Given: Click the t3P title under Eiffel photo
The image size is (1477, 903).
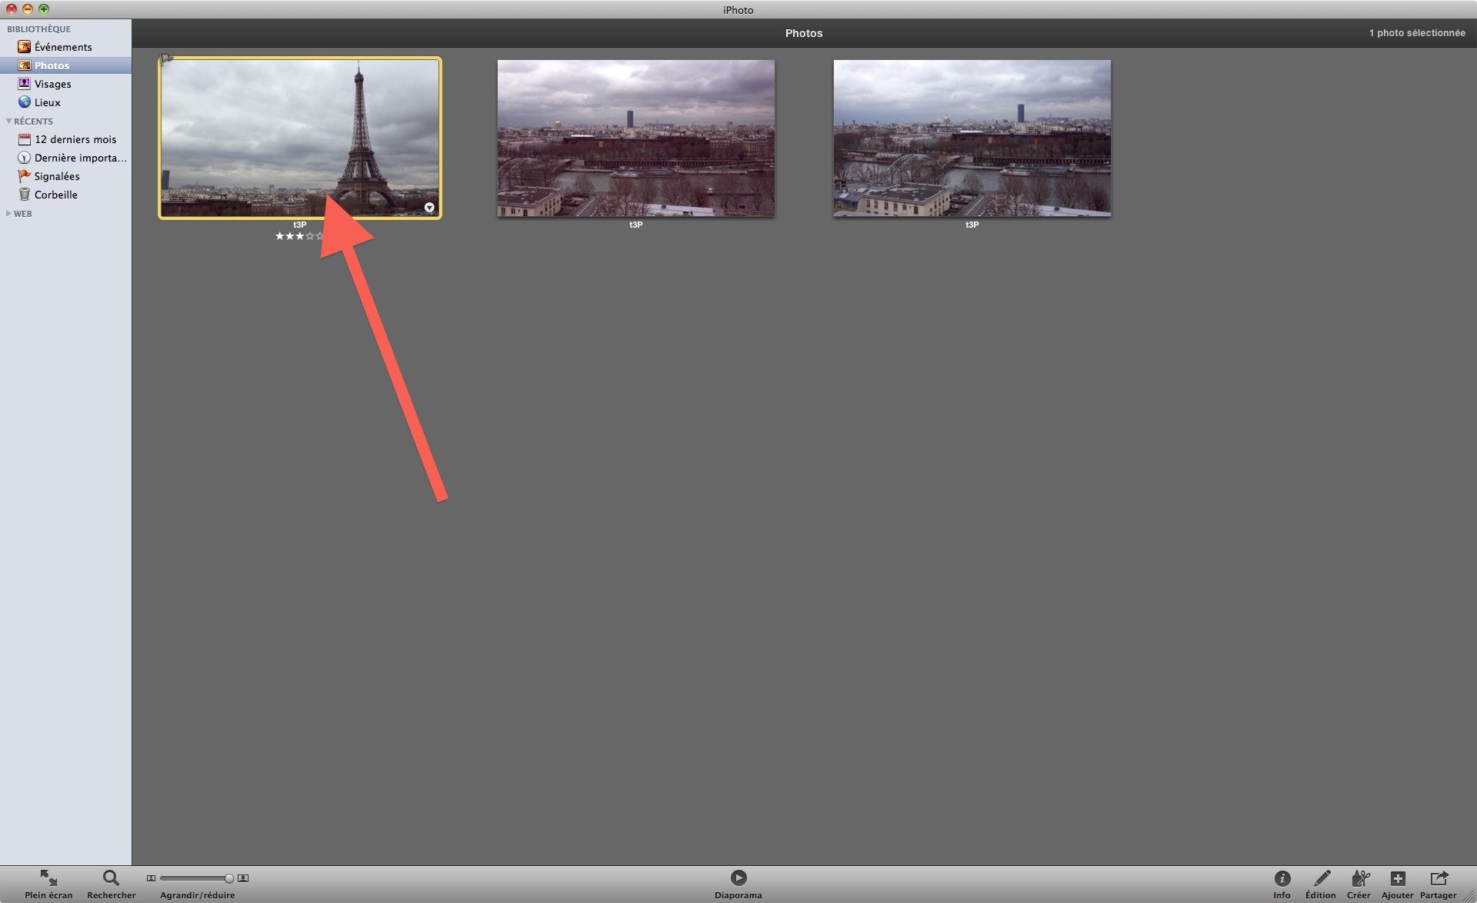Looking at the screenshot, I should (x=300, y=225).
